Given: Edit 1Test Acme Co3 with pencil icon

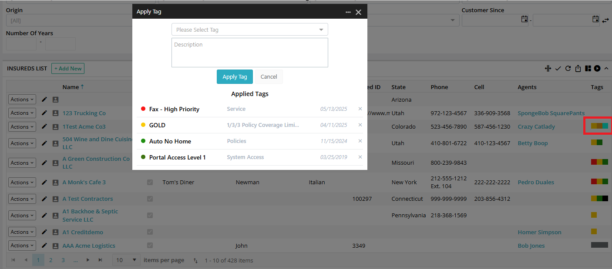Looking at the screenshot, I should (x=44, y=126).
